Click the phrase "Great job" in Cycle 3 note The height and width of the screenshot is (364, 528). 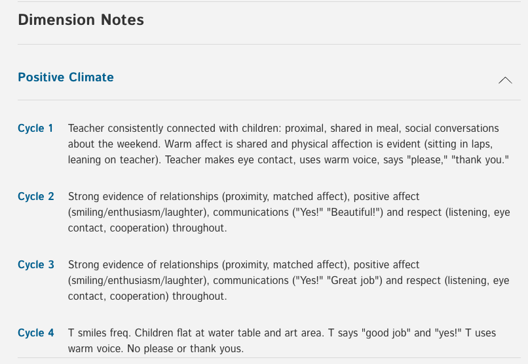(353, 281)
